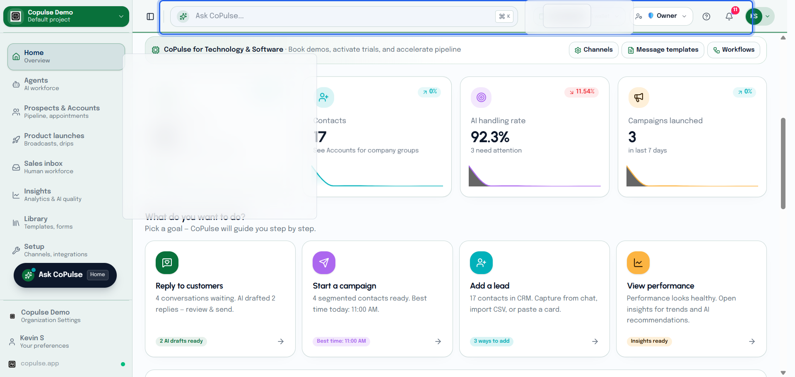The image size is (795, 377).
Task: Click the Insights chart icon
Action: (16, 195)
